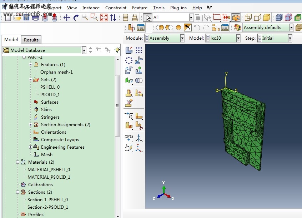The image size is (302, 218).
Task: Expand the Section Assignments (2) node
Action: [31, 125]
